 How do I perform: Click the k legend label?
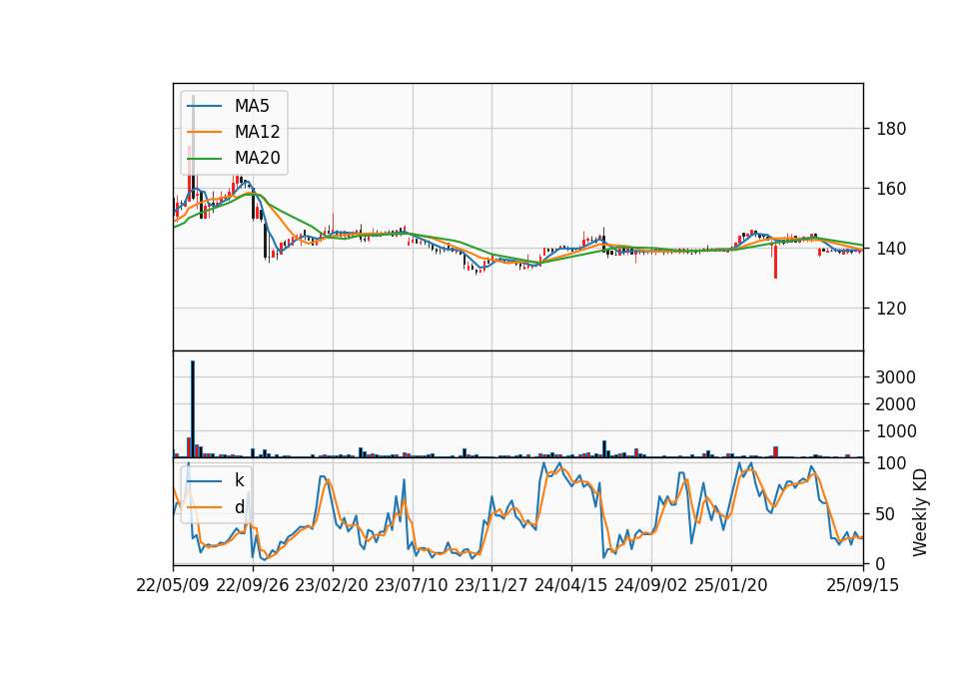tap(239, 480)
